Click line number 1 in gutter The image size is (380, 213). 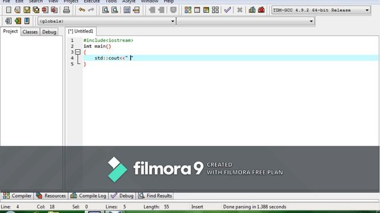72,40
